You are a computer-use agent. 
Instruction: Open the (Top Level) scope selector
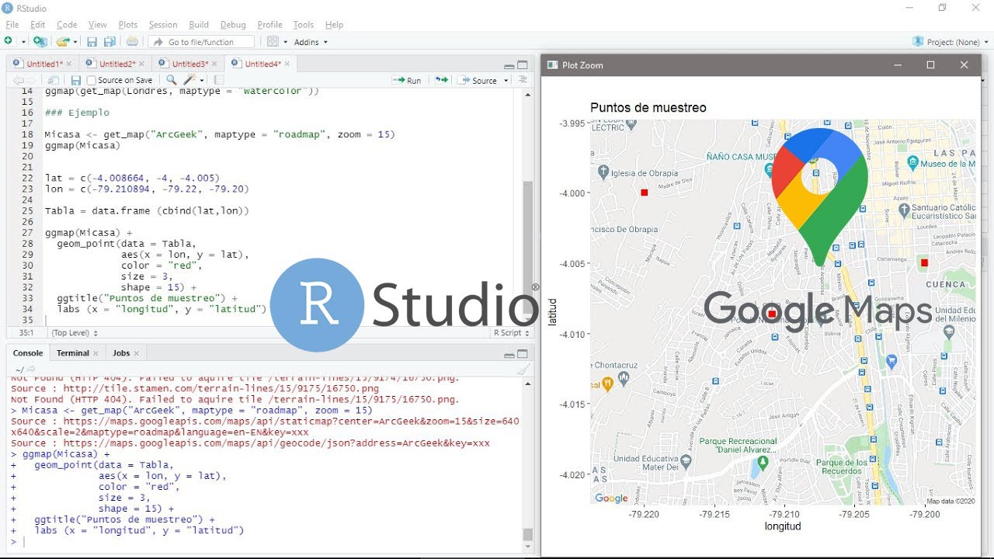[x=75, y=332]
